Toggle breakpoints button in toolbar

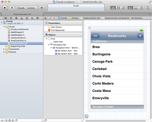tap(42, 8)
